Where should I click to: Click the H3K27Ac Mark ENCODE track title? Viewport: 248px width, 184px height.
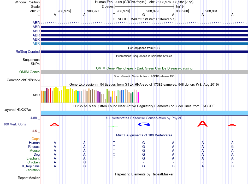click(144, 106)
